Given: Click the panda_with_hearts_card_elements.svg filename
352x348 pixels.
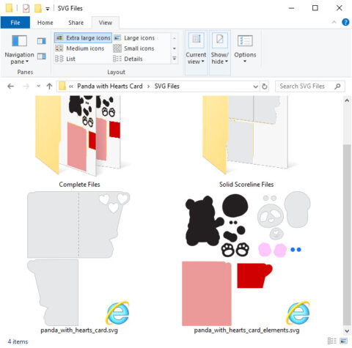Looking at the screenshot, I should click(246, 330).
